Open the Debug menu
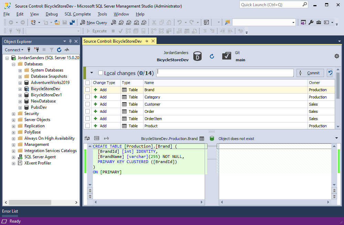 (x=52, y=14)
